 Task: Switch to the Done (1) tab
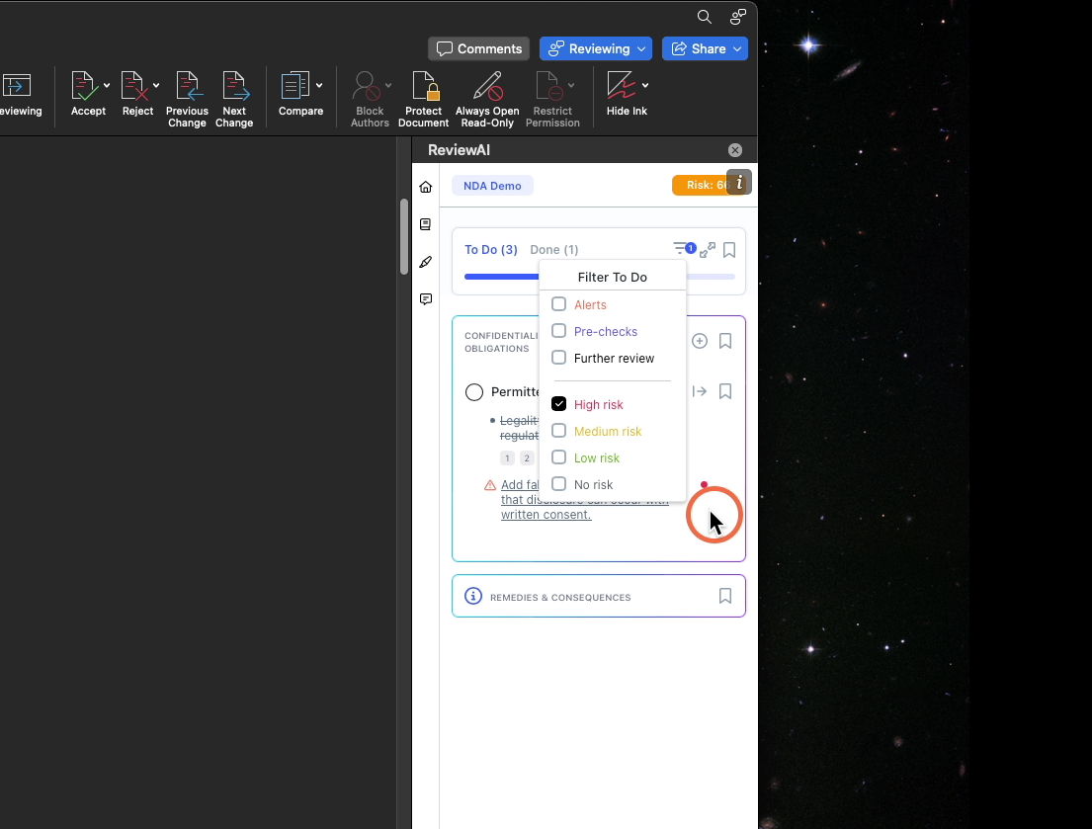click(x=554, y=250)
